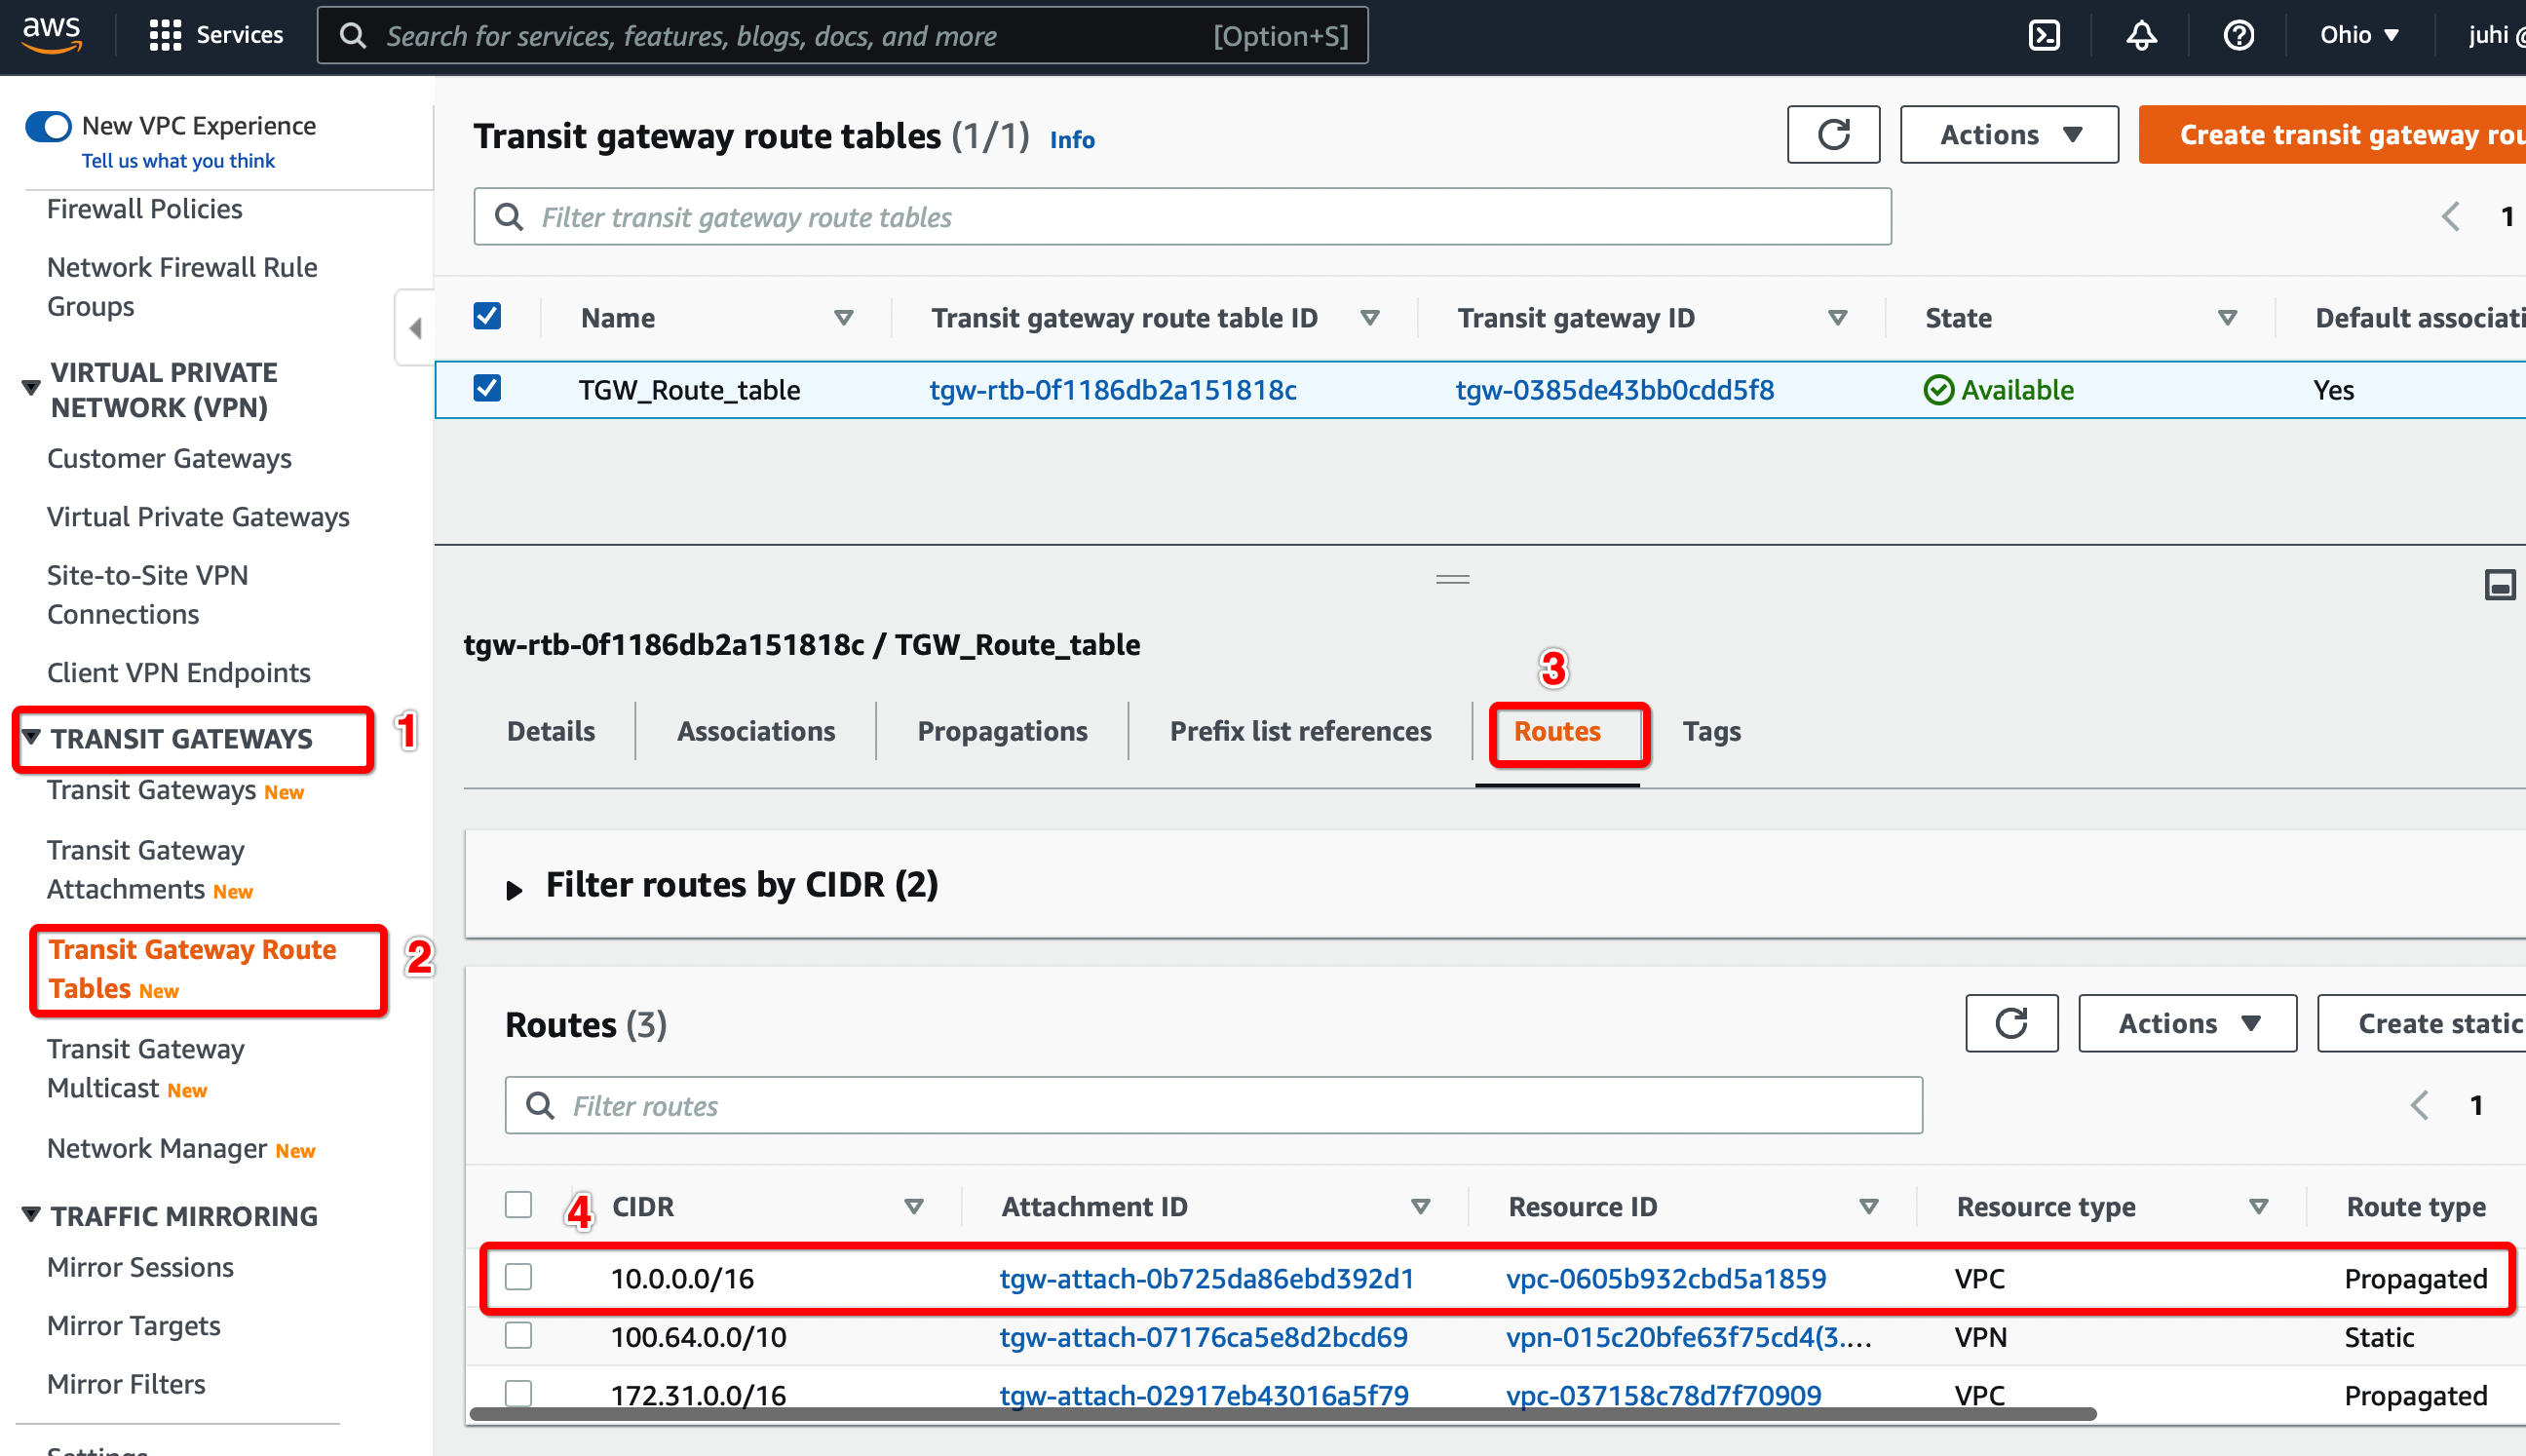Image resolution: width=2526 pixels, height=1456 pixels.
Task: Sort by the Resource type column arrow
Action: click(2258, 1207)
